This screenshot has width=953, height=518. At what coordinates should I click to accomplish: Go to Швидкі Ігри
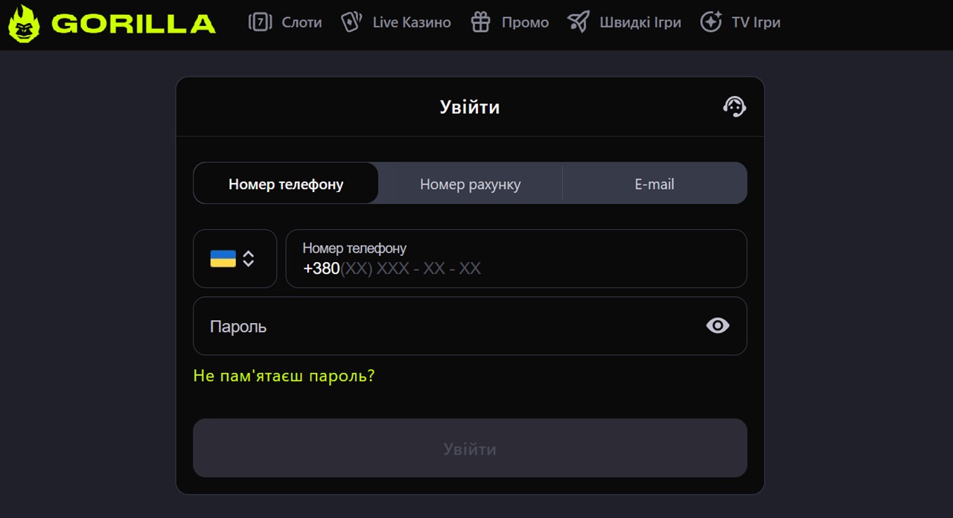[640, 22]
